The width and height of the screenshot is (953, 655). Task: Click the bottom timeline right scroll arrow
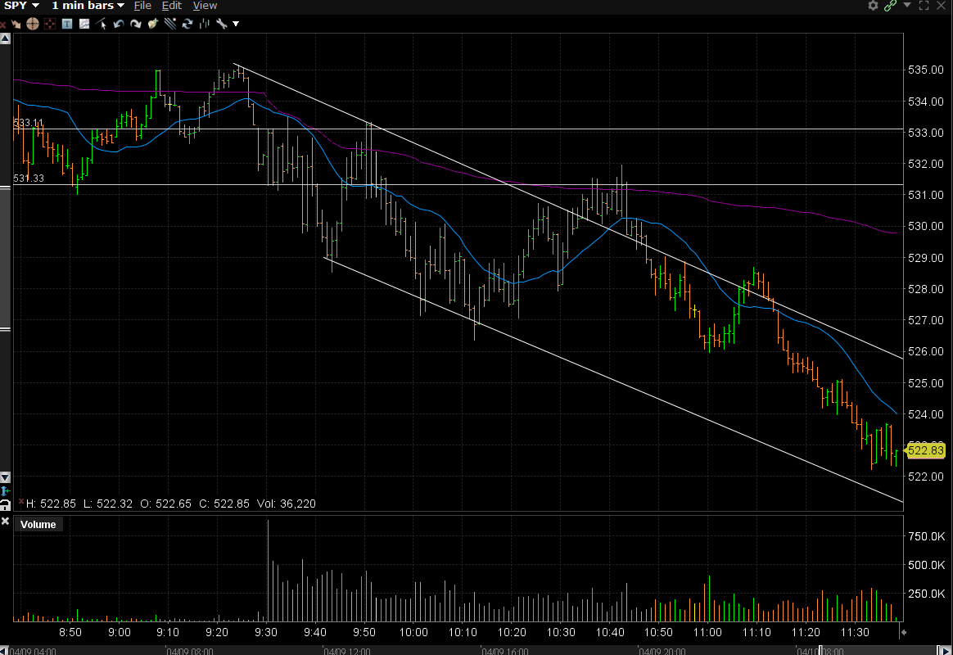pyautogui.click(x=944, y=651)
